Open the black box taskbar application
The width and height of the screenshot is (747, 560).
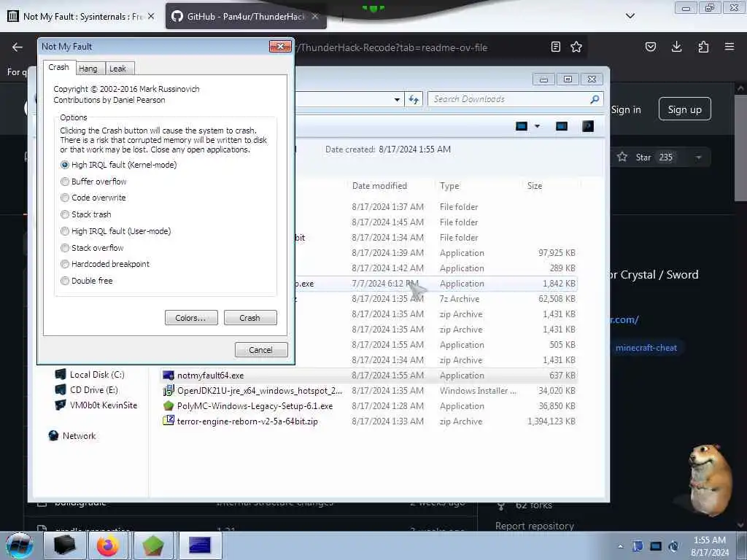pos(64,545)
